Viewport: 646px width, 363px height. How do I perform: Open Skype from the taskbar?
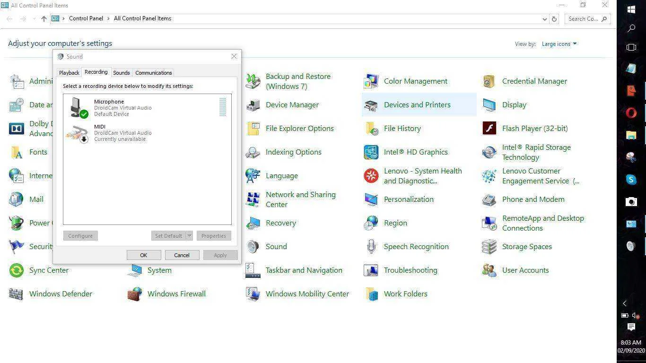(x=631, y=180)
